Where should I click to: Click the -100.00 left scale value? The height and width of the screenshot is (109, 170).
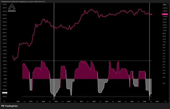click(4, 97)
